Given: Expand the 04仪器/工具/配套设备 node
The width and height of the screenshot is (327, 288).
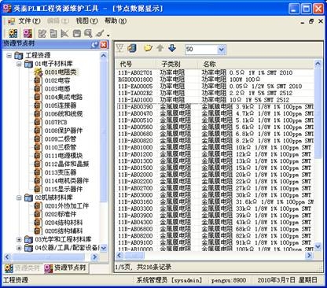Looking at the screenshot, I should [x=19, y=248].
